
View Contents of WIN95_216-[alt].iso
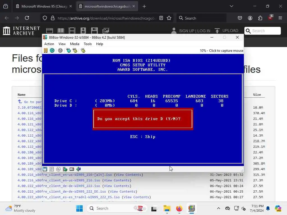(128, 175)
